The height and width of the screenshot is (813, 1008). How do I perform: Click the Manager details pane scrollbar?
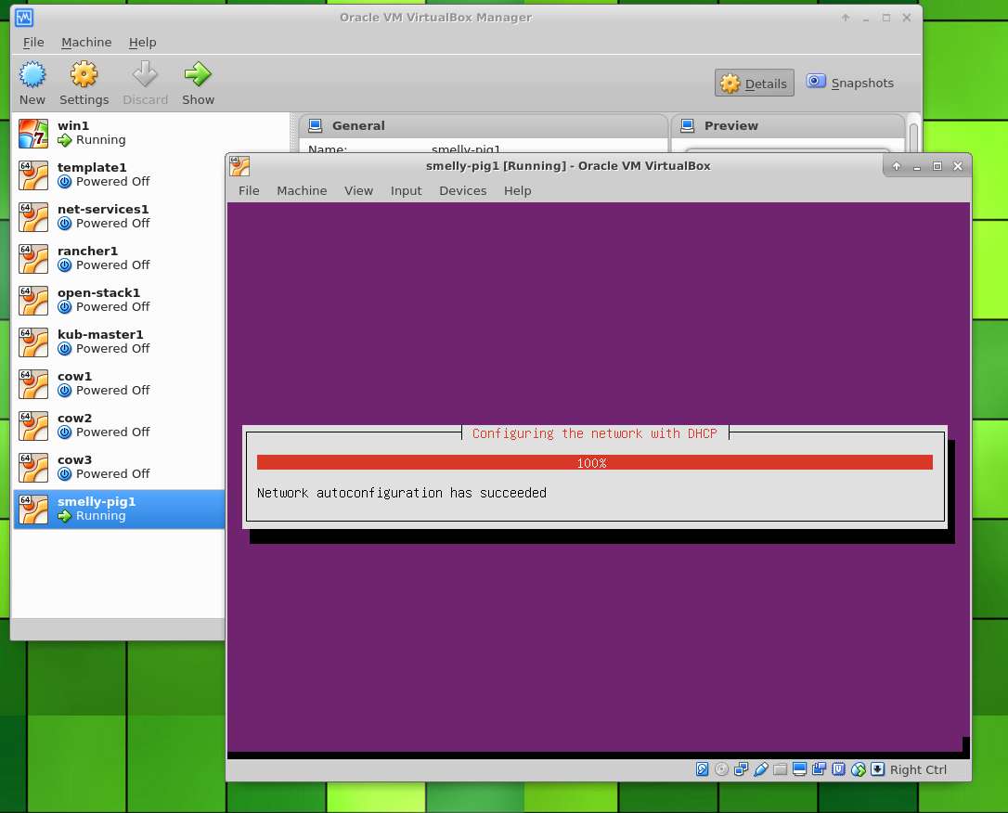(x=913, y=136)
